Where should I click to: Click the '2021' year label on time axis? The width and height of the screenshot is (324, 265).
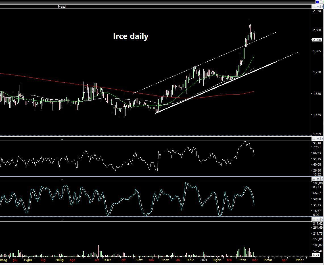point(204,260)
